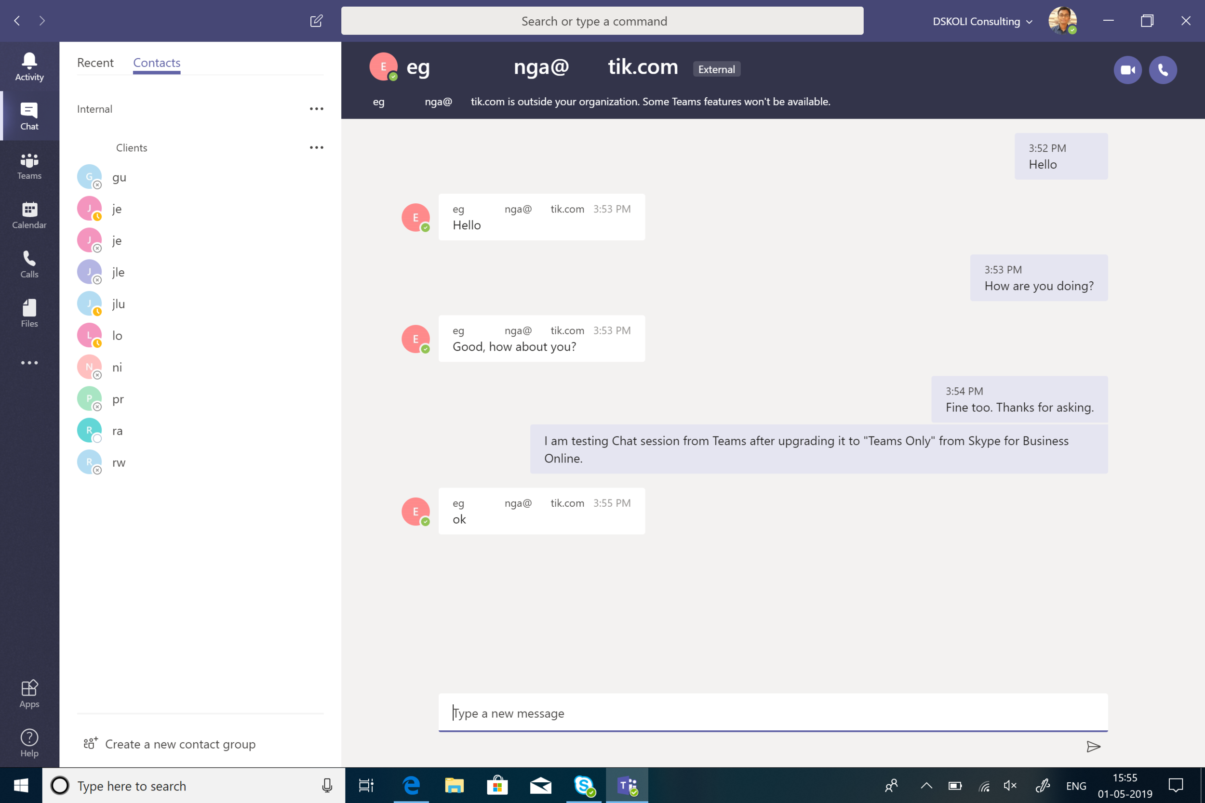Start a video call
This screenshot has width=1205, height=803.
pyautogui.click(x=1127, y=70)
